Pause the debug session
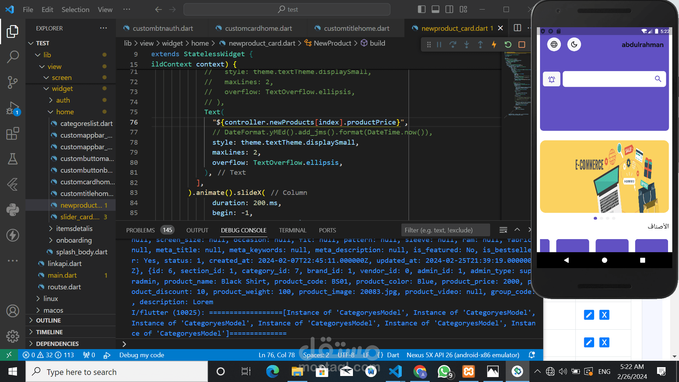The width and height of the screenshot is (679, 382). (439, 45)
